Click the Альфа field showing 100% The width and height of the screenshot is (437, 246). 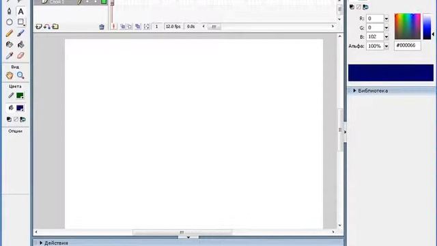[x=375, y=46]
